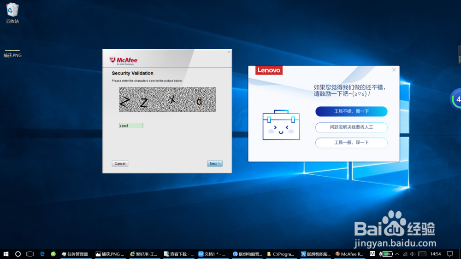This screenshot has width=461, height=259.
Task: Click battery 60% tray icon
Action: 386,254
